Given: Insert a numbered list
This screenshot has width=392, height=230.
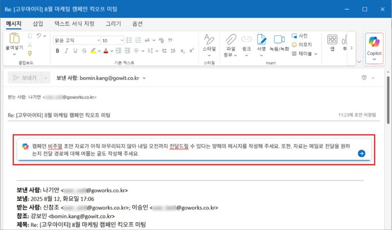Looking at the screenshot, I should [138, 40].
